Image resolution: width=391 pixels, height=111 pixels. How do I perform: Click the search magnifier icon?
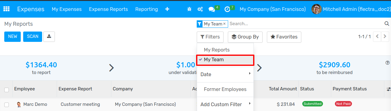coord(387,24)
